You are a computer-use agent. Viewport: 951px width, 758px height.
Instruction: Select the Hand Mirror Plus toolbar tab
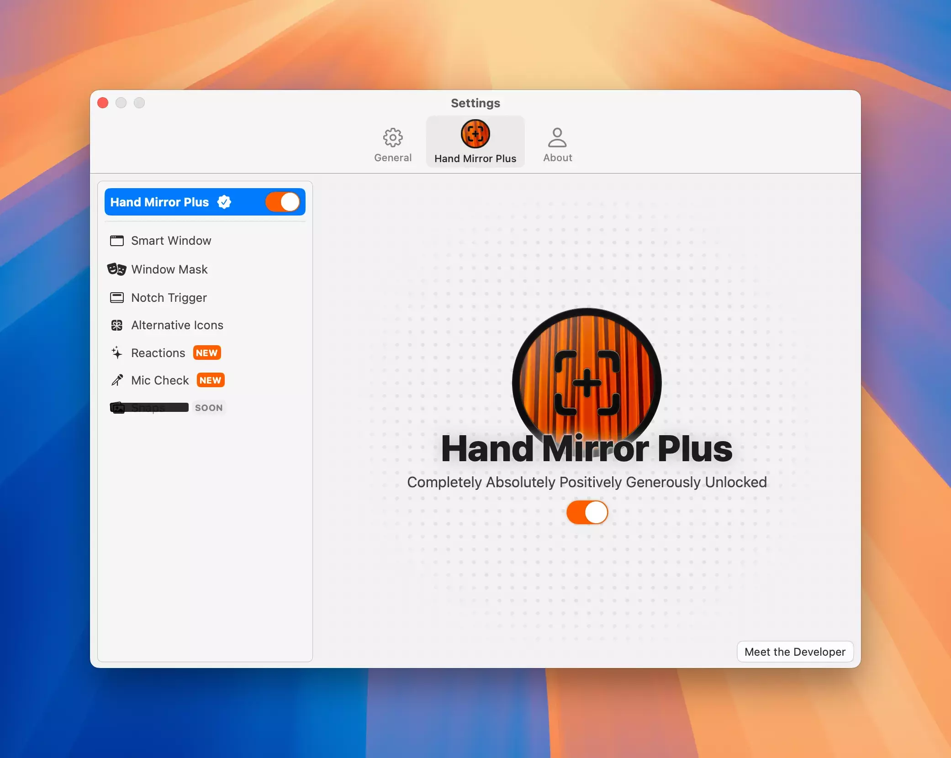[x=475, y=142]
